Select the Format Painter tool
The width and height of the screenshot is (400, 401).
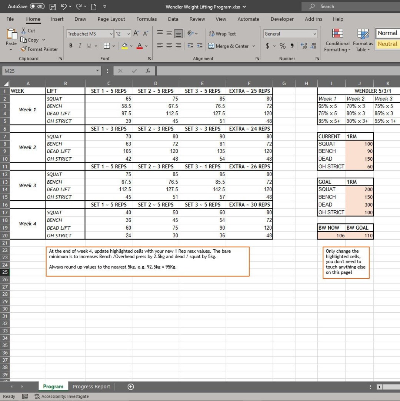coord(39,49)
